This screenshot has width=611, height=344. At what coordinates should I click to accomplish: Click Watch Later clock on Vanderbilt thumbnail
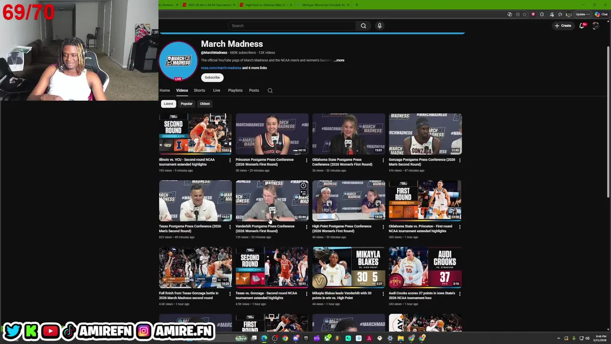303,186
